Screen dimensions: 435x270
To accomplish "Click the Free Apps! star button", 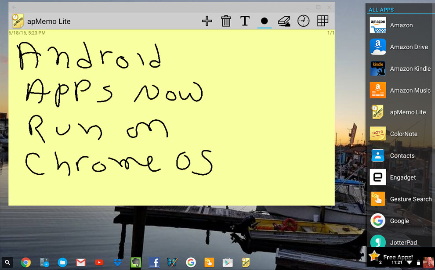I will coord(374,256).
